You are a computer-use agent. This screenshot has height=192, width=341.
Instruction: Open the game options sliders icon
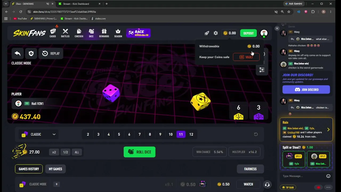pyautogui.click(x=262, y=70)
